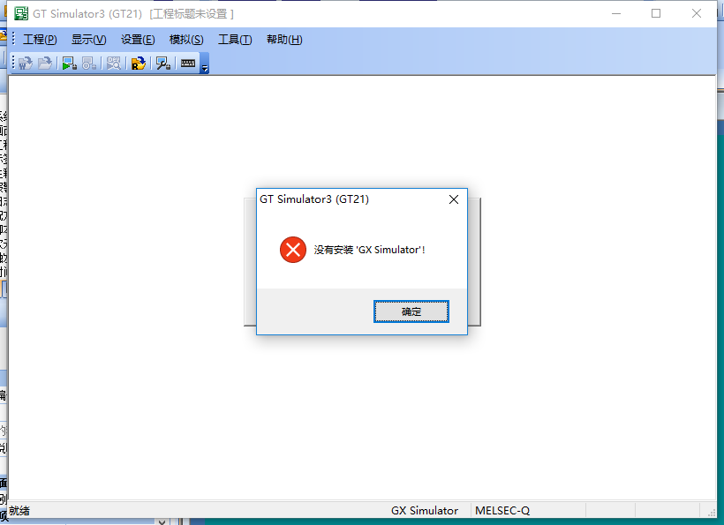Open the 模拟(S) menu
This screenshot has width=724, height=525.
point(186,40)
